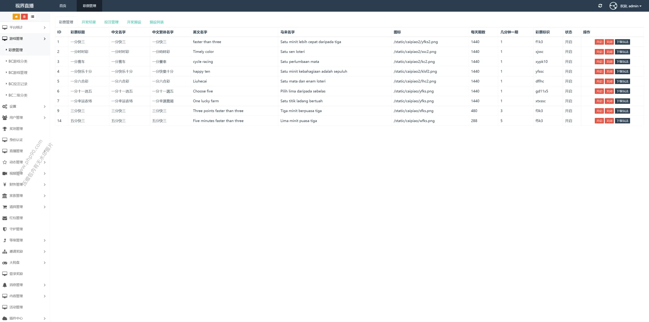
Task: Click 下级玩法 button for 一分六合彩
Action: point(622,81)
